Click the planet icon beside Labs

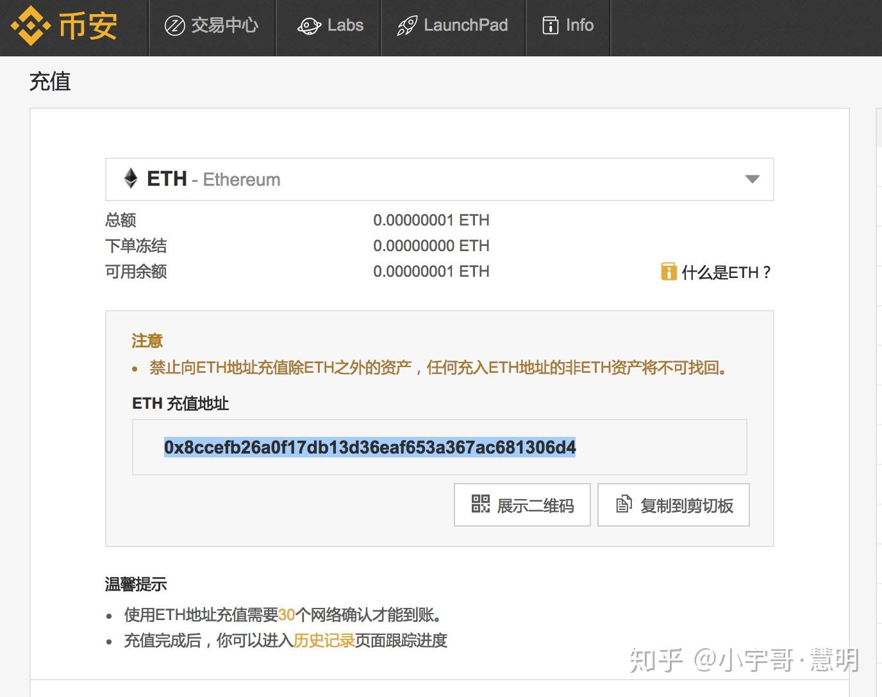point(309,26)
